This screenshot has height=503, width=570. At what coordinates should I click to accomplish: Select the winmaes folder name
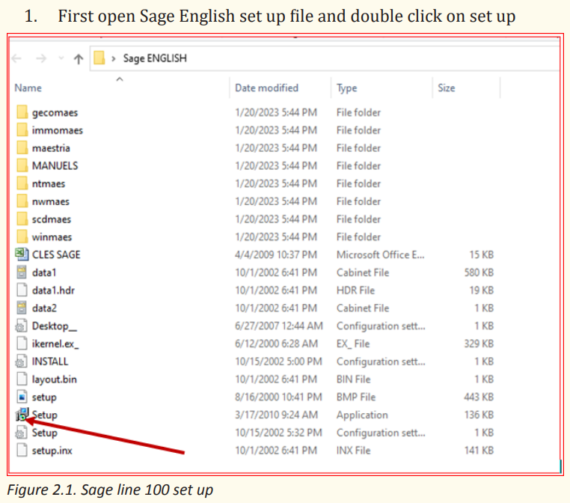tap(52, 237)
